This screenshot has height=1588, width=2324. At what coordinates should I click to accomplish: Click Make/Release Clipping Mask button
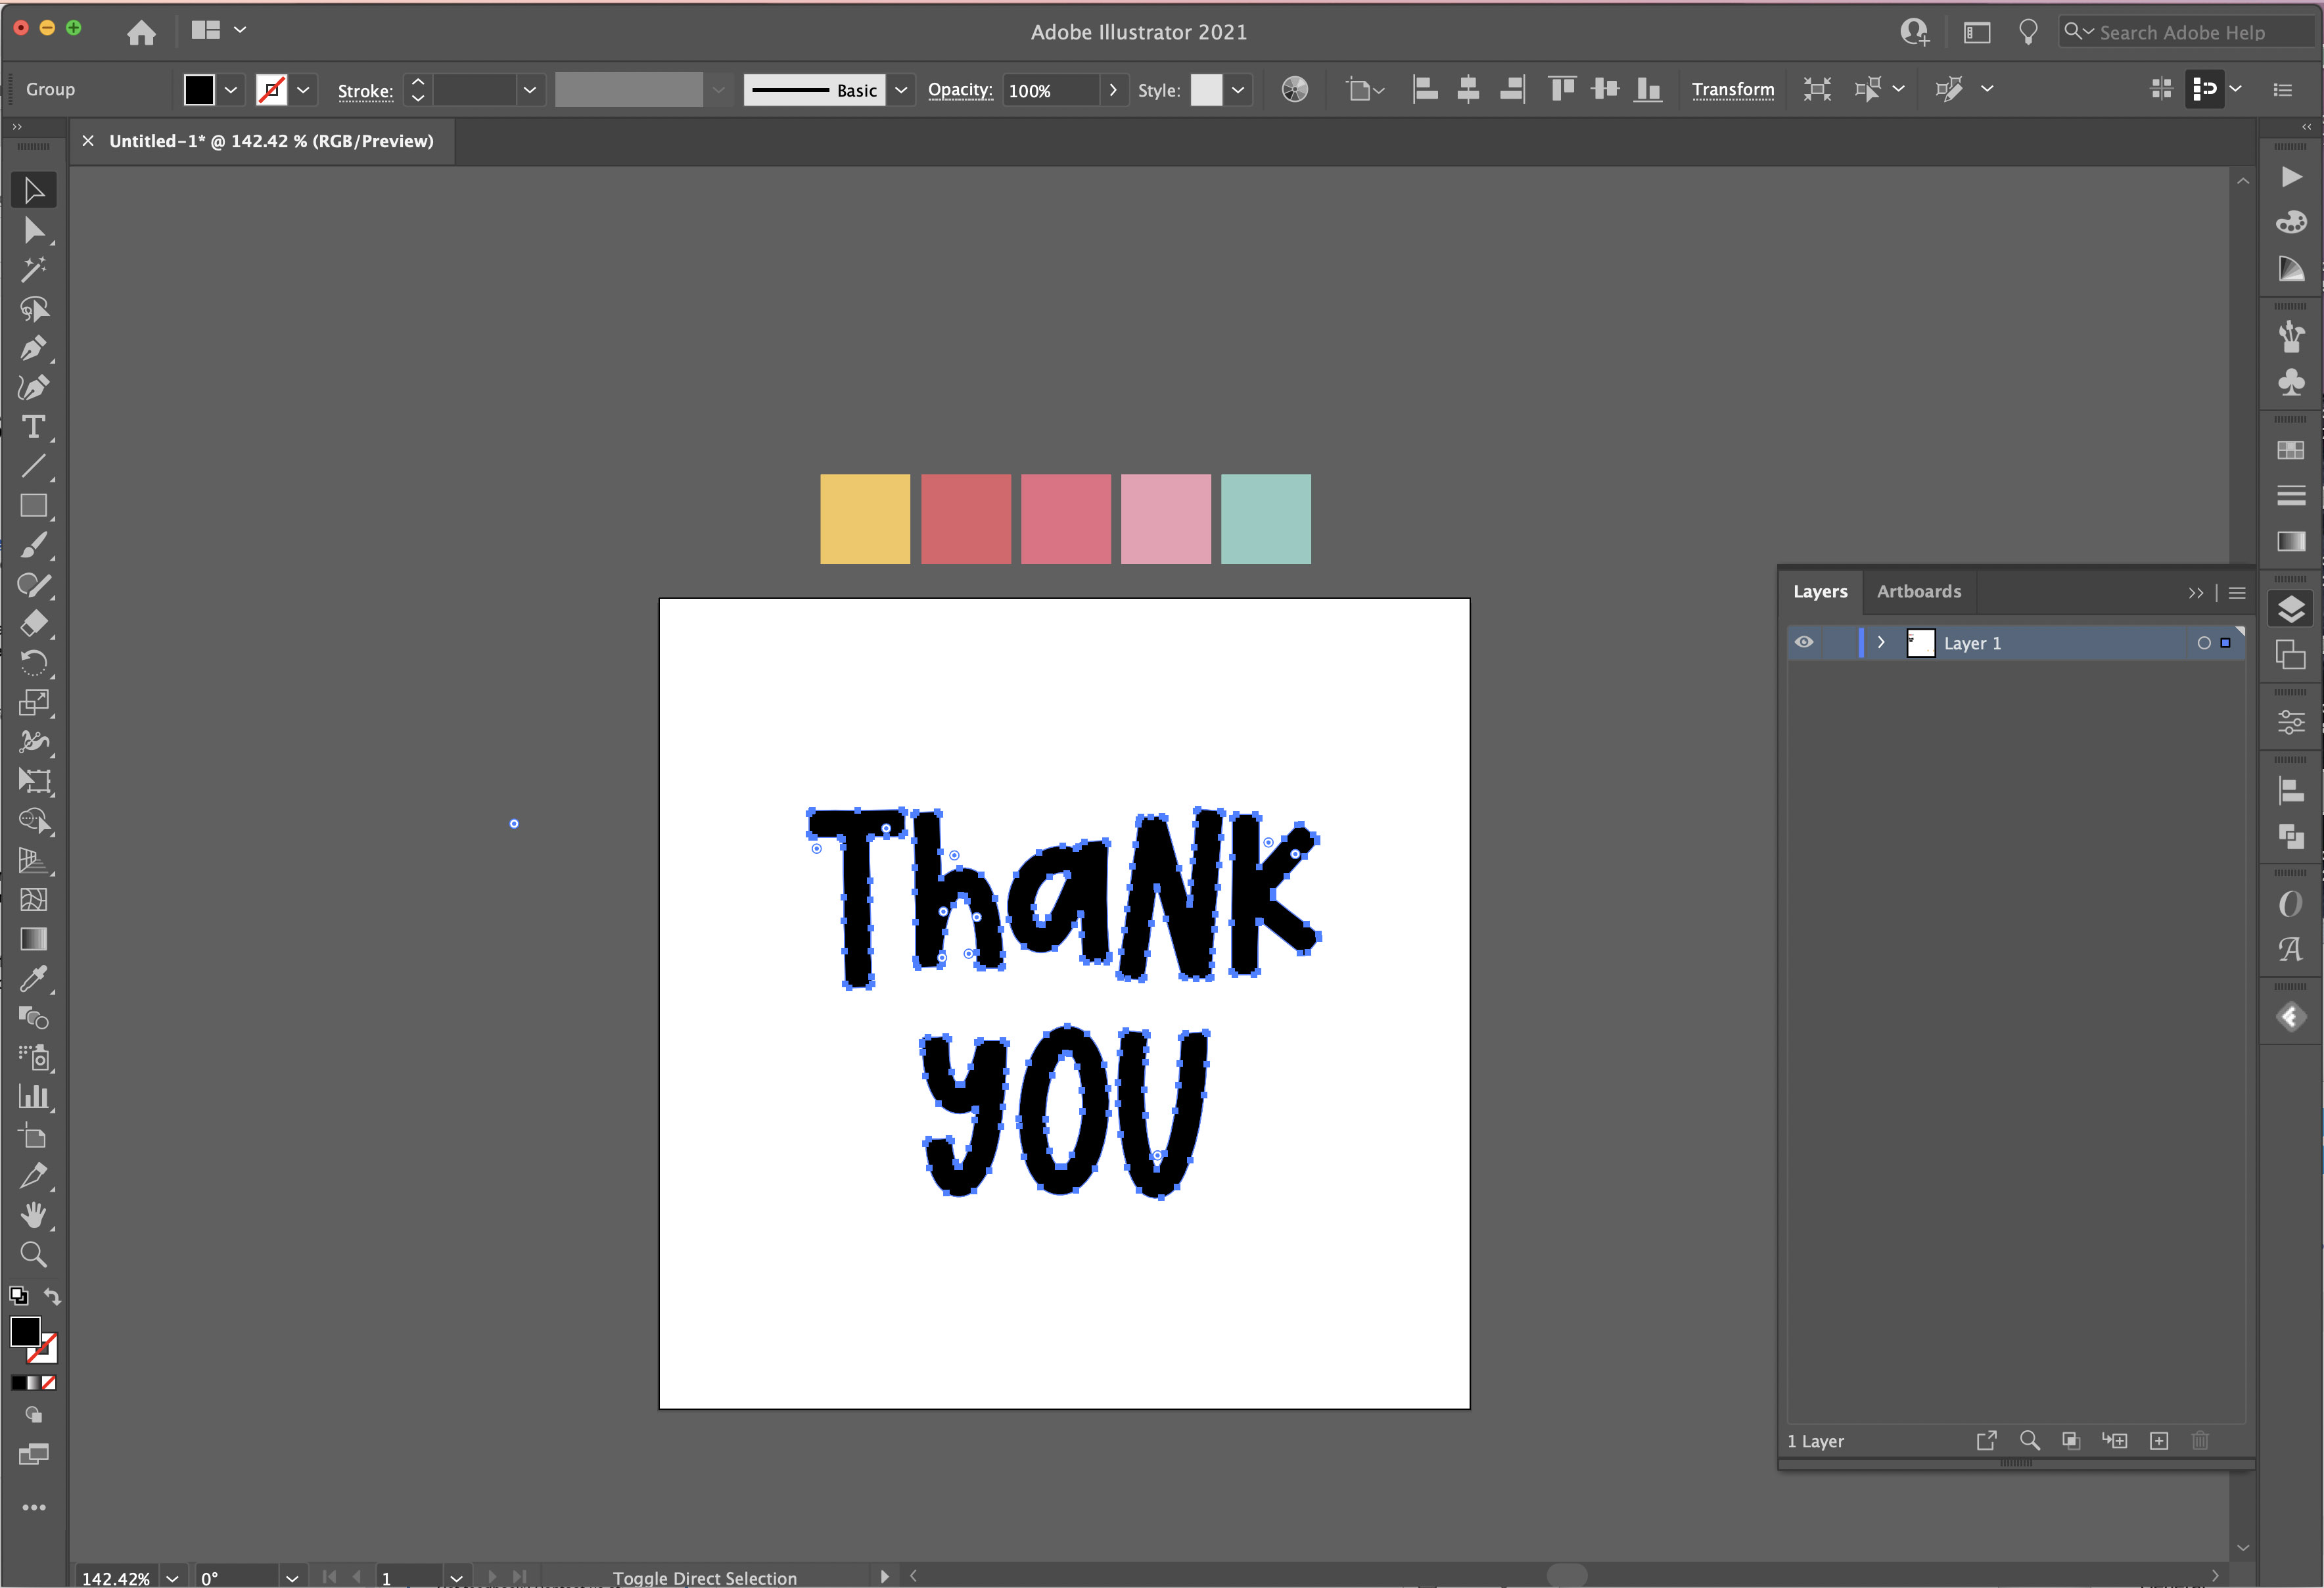pos(2071,1441)
